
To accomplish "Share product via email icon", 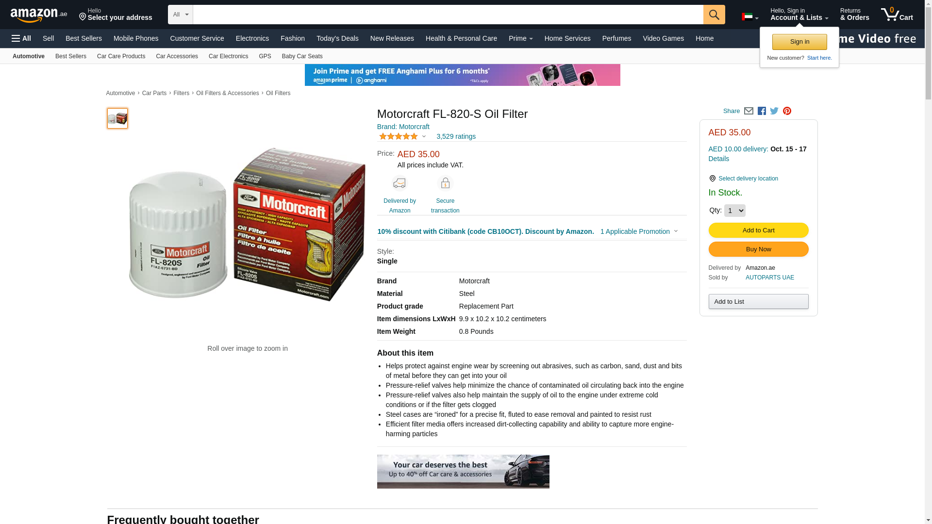I will tap(749, 111).
